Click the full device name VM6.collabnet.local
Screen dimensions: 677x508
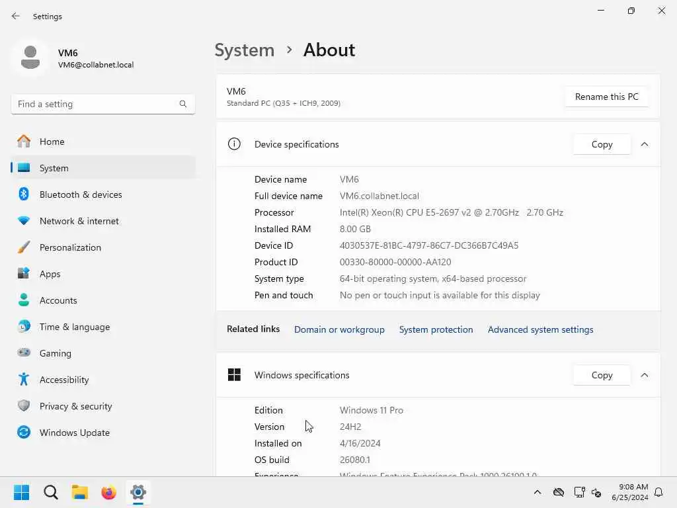pos(379,196)
